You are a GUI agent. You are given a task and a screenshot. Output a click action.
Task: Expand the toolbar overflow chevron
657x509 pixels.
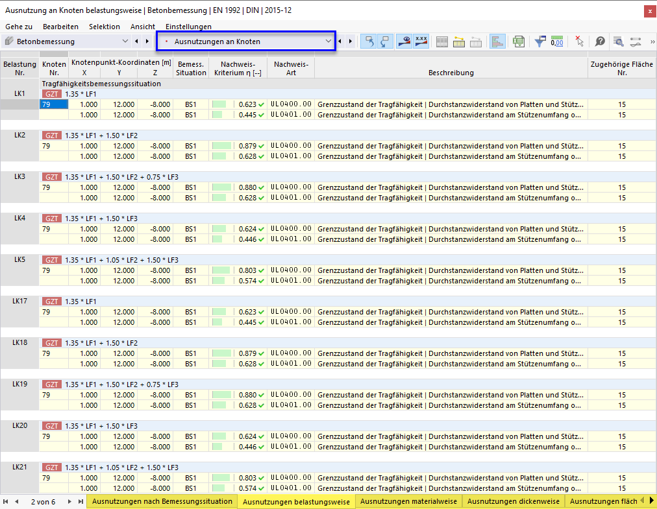click(652, 41)
